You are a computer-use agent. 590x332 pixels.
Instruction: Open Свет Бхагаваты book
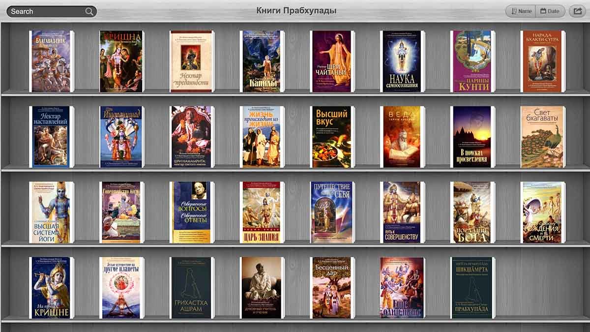(x=543, y=137)
